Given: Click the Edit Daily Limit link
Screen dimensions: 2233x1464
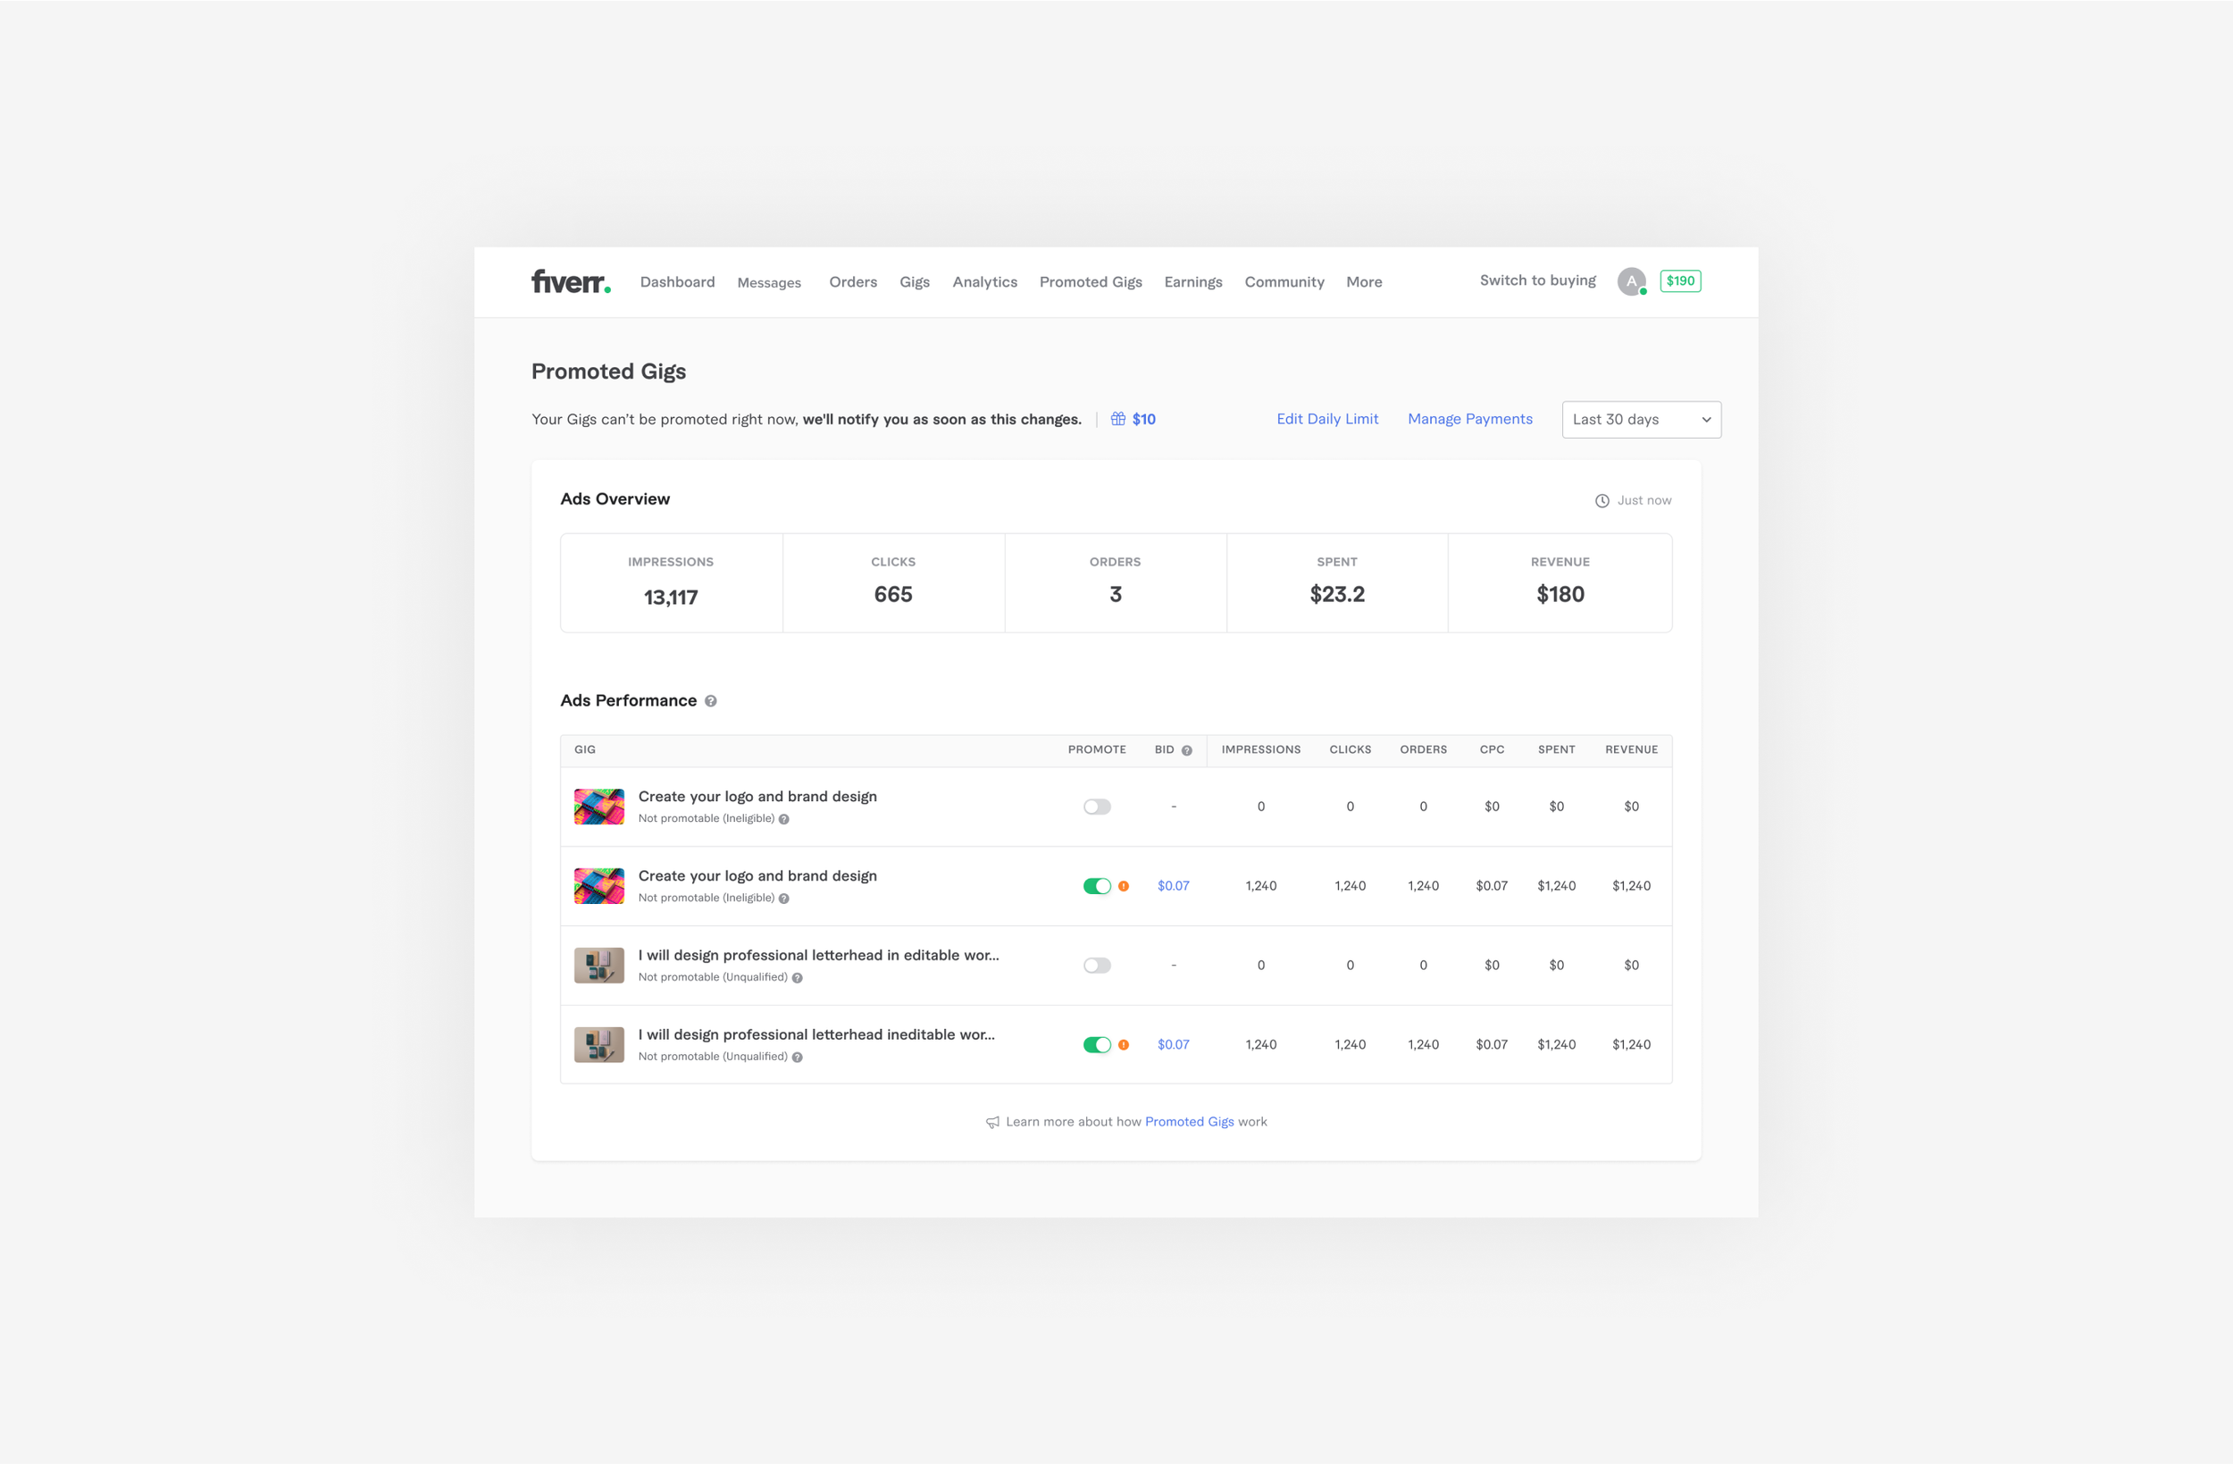Looking at the screenshot, I should click(x=1326, y=419).
